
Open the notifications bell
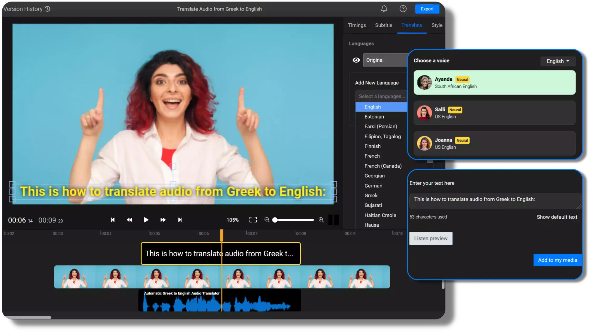(x=384, y=9)
